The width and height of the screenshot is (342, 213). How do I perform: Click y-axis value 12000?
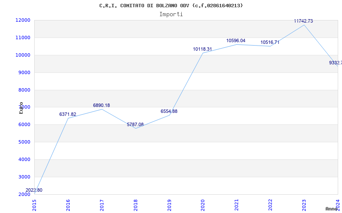23,20
